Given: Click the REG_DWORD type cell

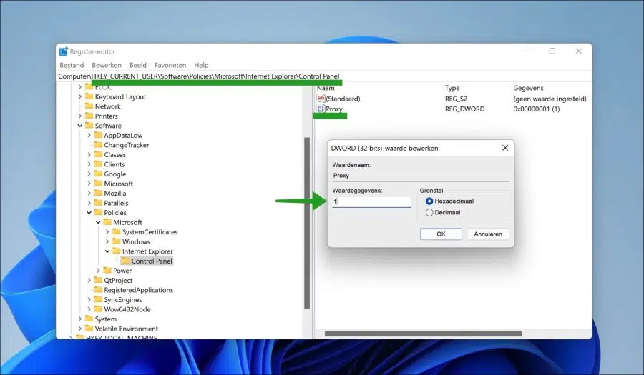Looking at the screenshot, I should 464,109.
